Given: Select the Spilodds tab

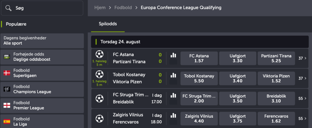Looking at the screenshot, I should pos(108,24).
